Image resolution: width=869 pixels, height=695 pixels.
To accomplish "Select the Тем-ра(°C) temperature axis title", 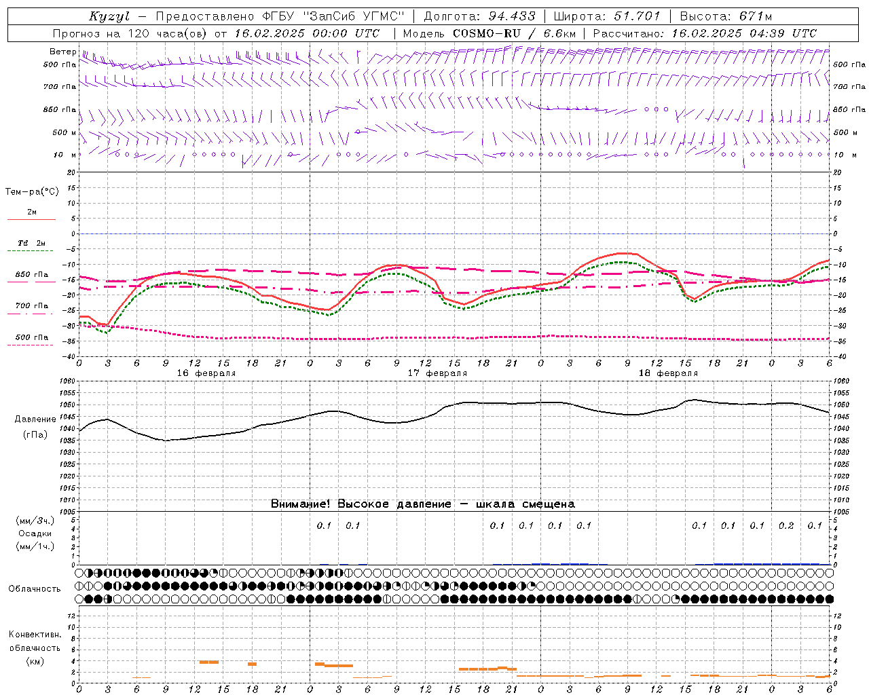I will [32, 191].
